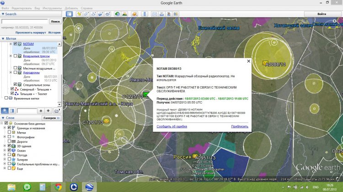This screenshot has width=343, height=192.
Task: Click the Print toolbar icon
Action: click(x=161, y=14)
